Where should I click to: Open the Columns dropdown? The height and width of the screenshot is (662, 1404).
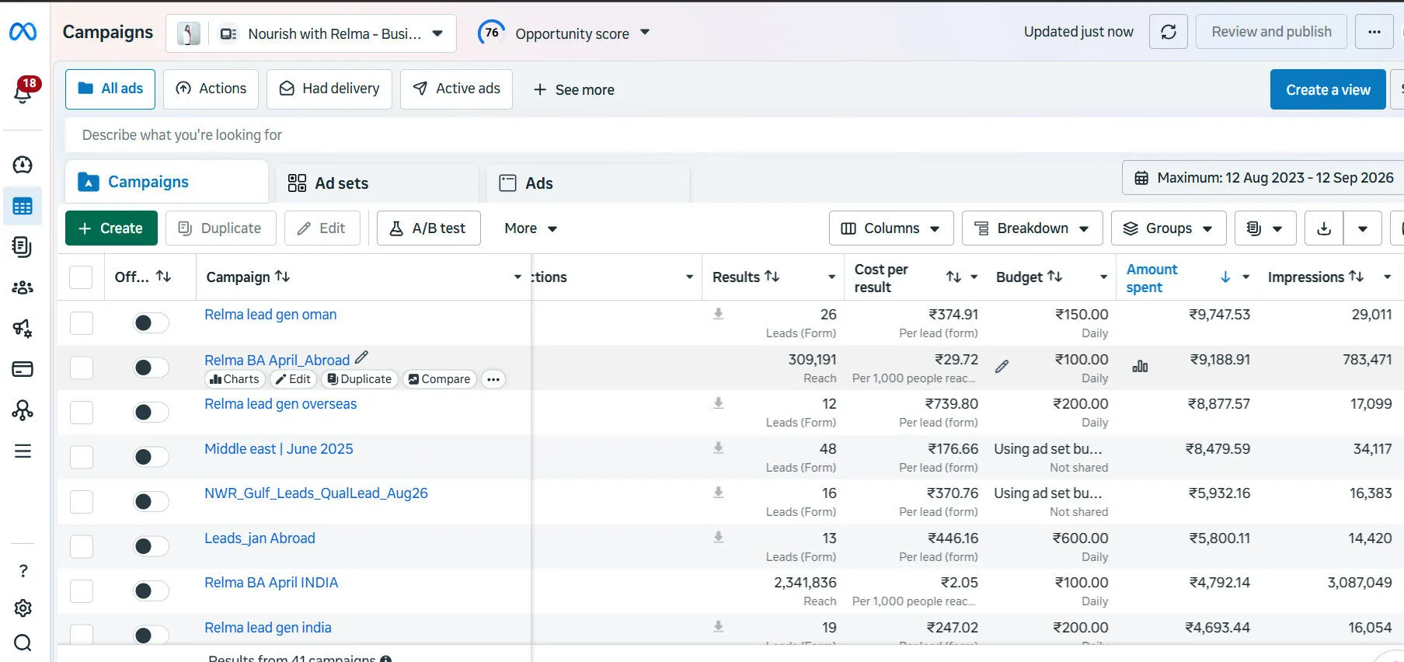click(x=890, y=228)
